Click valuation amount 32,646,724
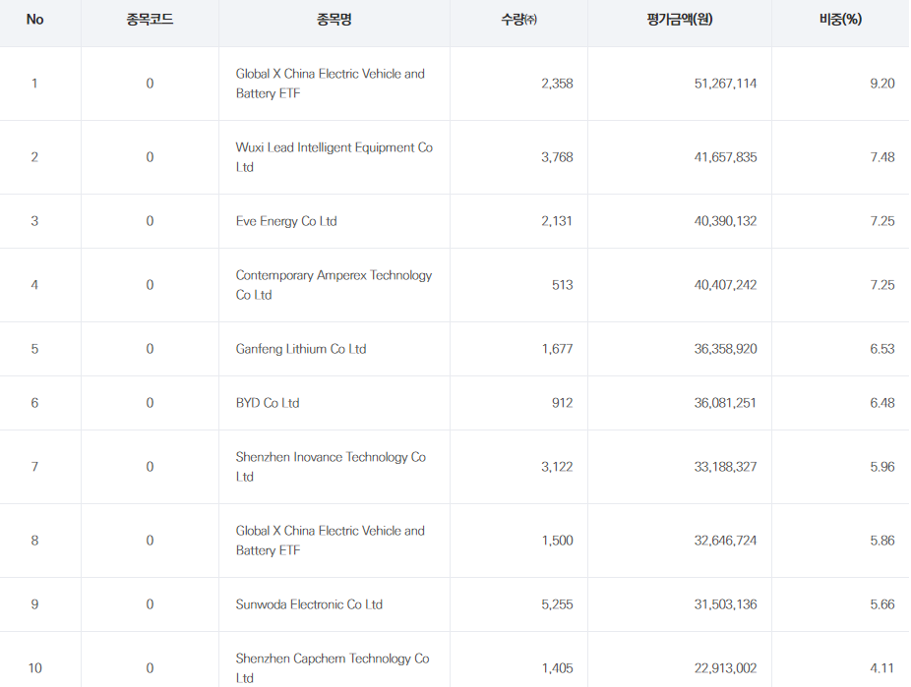This screenshot has width=911, height=687. [x=726, y=541]
